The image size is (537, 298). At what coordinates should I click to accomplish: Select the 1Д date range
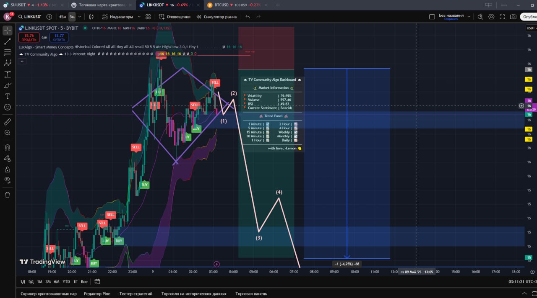point(23,282)
